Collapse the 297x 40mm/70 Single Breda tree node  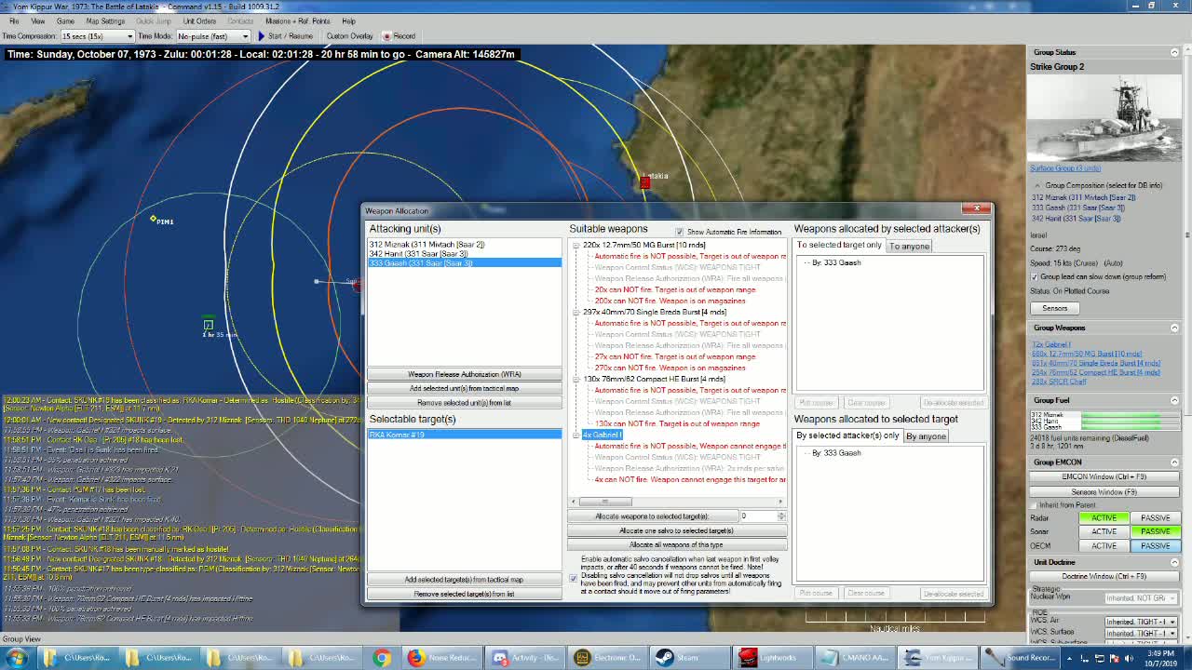[x=576, y=312]
